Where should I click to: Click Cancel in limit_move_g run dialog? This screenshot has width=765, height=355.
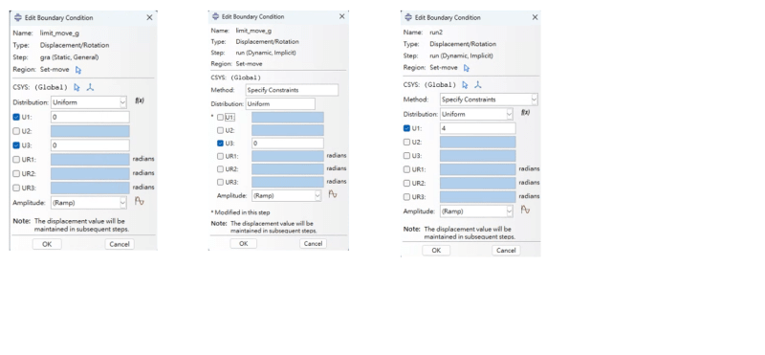pyautogui.click(x=313, y=244)
